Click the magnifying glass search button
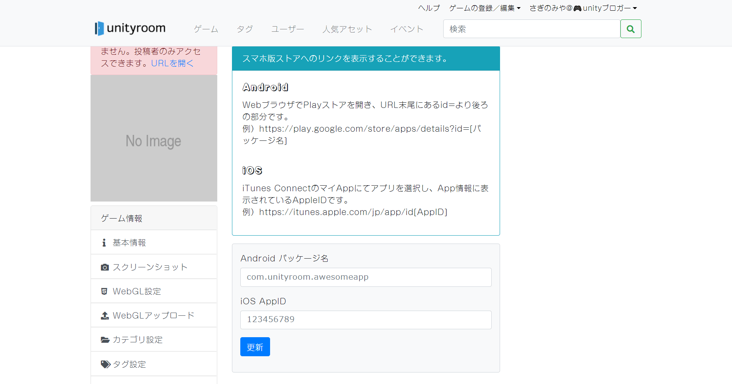This screenshot has width=732, height=384. pyautogui.click(x=631, y=29)
